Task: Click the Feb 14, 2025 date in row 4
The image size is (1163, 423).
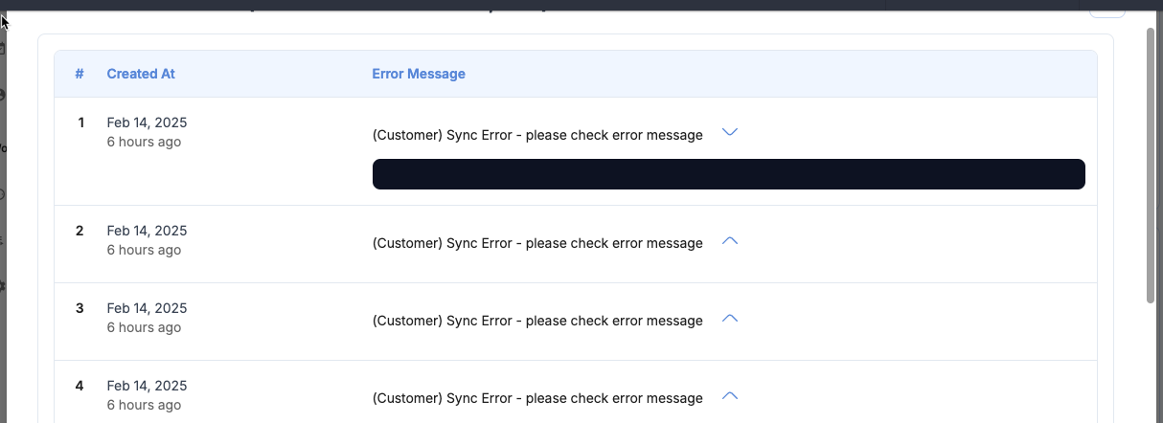Action: 147,386
